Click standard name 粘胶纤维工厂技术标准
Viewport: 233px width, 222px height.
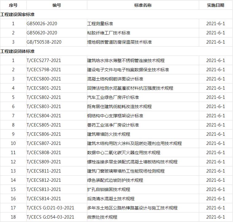pyautogui.click(x=109, y=33)
